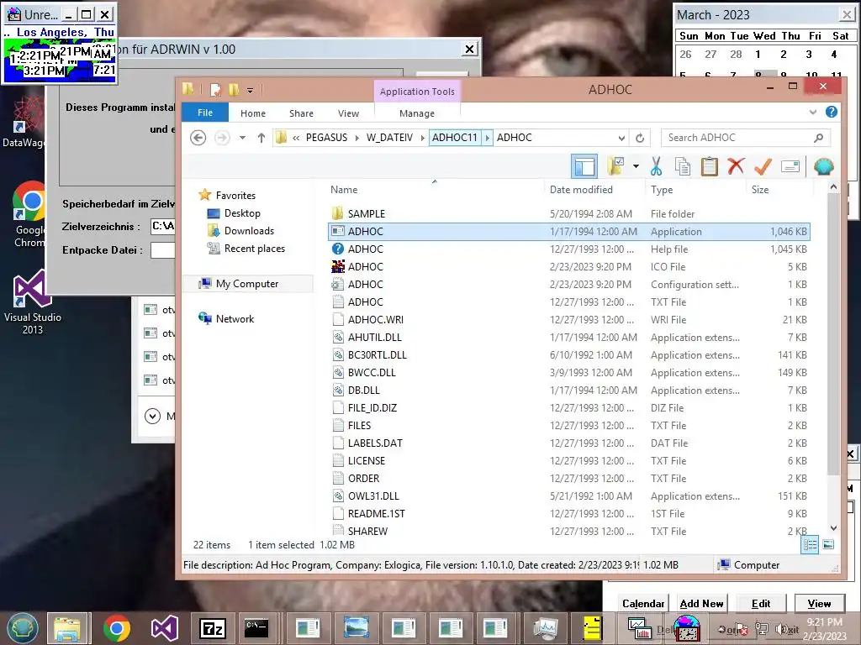The image size is (861, 645).
Task: Click the quick access properties icon
Action: tap(215, 89)
